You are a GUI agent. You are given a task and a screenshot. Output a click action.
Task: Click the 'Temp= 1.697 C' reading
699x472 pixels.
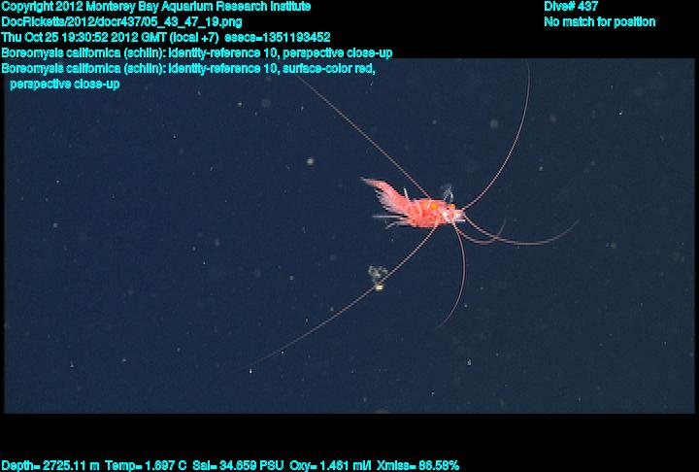pyautogui.click(x=146, y=466)
